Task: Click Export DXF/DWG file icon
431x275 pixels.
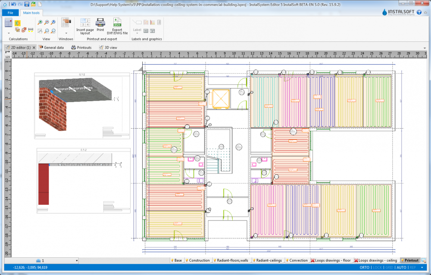Action: click(117, 23)
